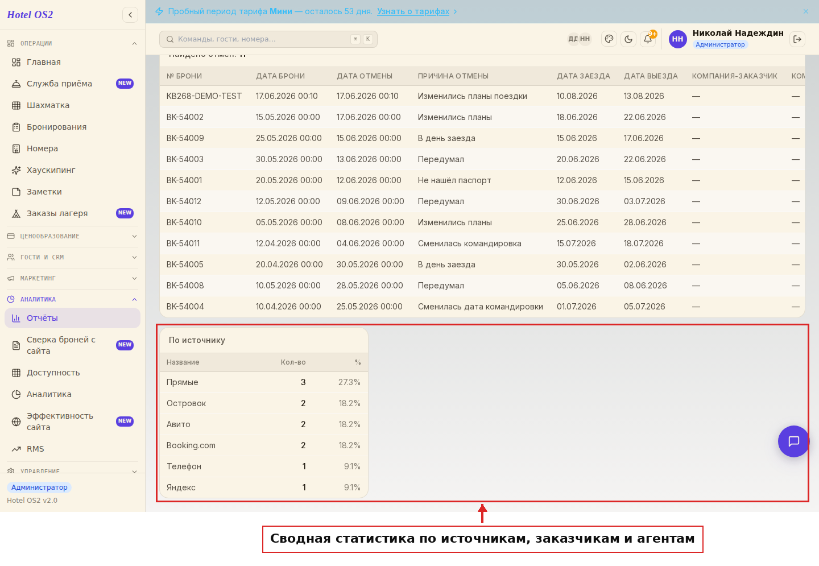Image resolution: width=819 pixels, height=566 pixels.
Task: Select booking BK-54002 row
Action: point(482,117)
